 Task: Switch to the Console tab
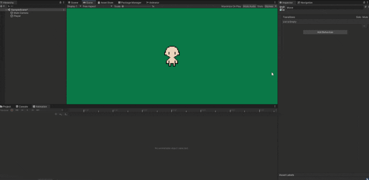point(22,106)
